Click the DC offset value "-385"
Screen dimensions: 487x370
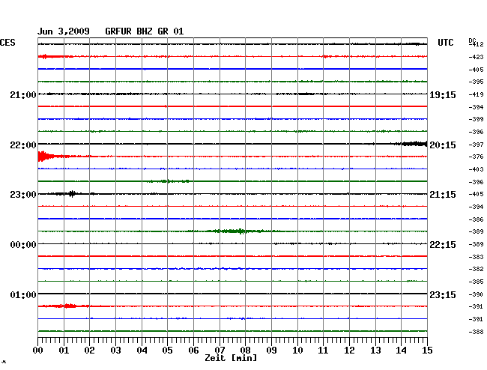(476, 282)
